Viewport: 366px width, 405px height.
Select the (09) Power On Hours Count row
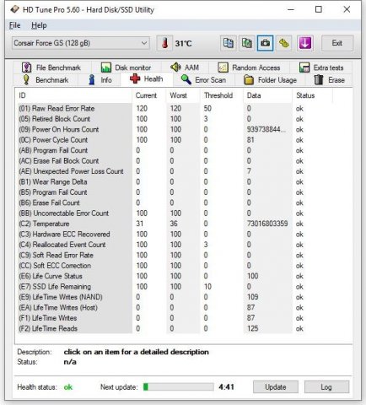click(x=175, y=129)
